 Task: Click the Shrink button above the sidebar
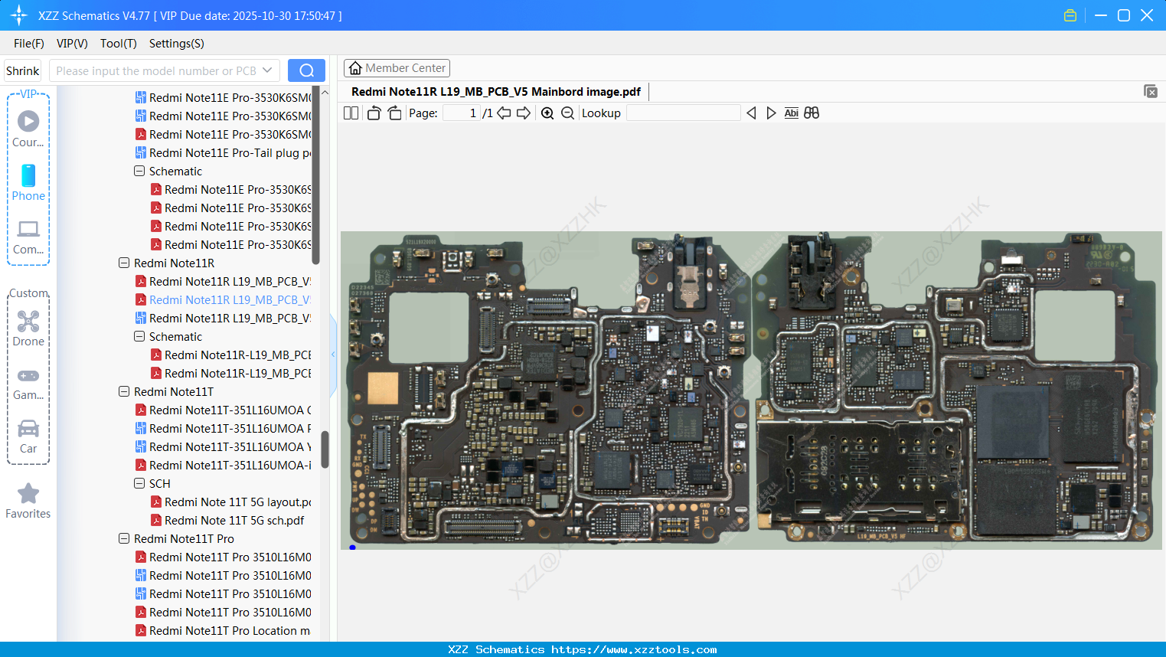coord(22,70)
